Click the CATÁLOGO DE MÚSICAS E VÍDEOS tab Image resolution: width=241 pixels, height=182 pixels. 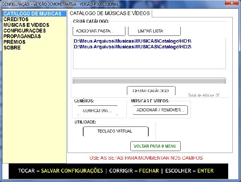point(110,14)
